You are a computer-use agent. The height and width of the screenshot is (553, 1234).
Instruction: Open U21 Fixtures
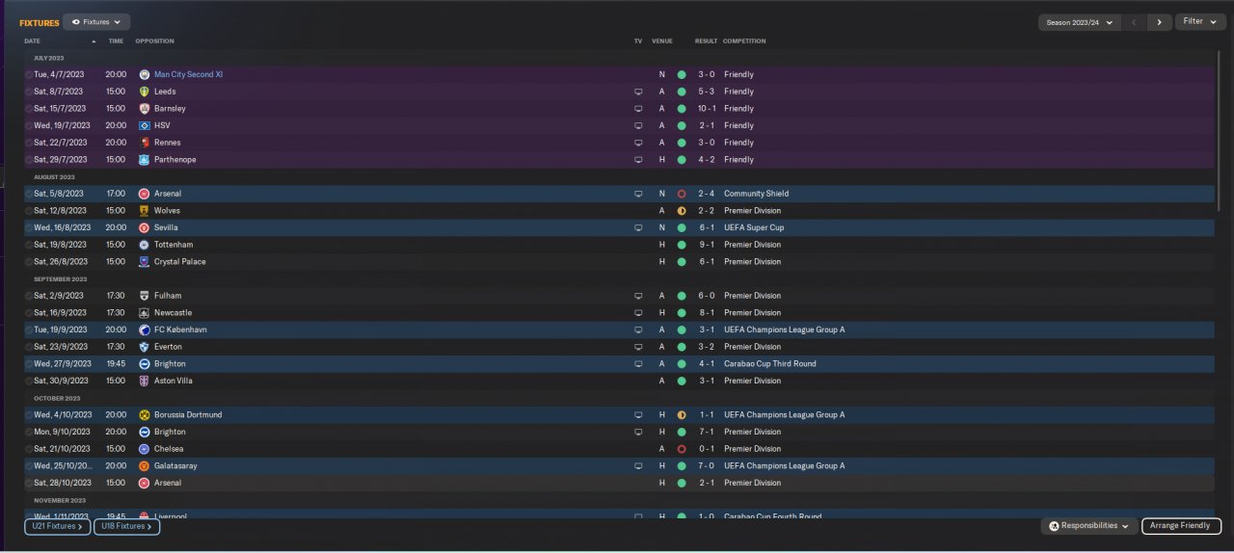pyautogui.click(x=58, y=526)
